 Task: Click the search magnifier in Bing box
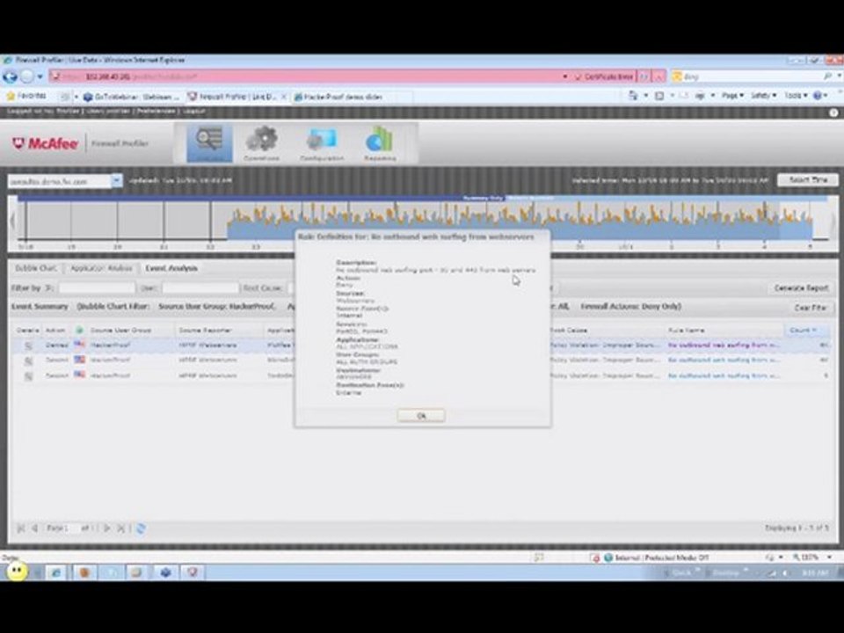827,76
